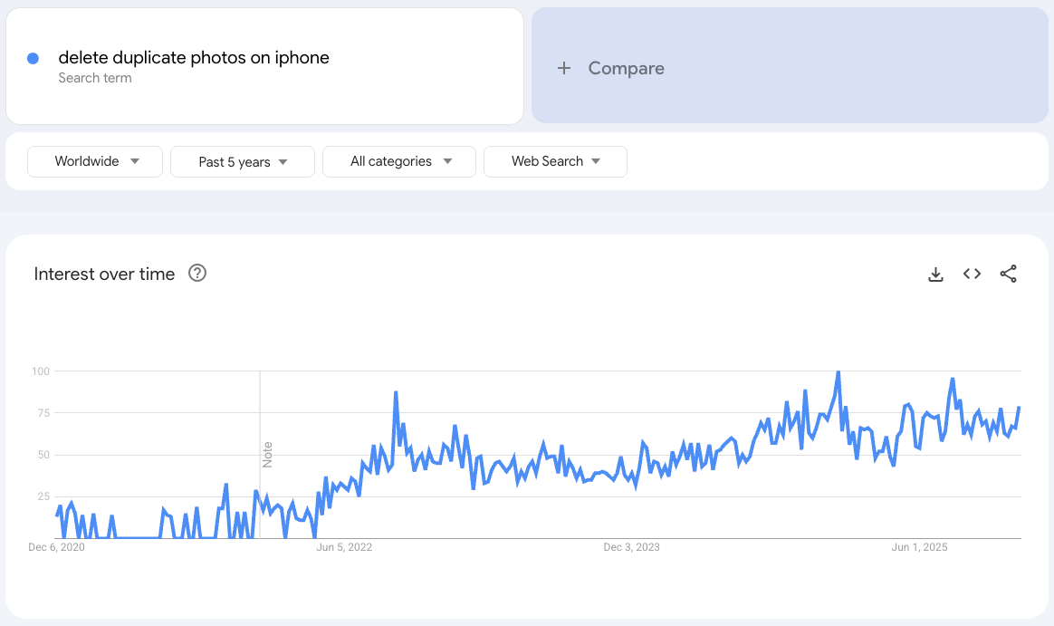Open the All categories dropdown
Viewport: 1054px width, 626px height.
click(398, 161)
